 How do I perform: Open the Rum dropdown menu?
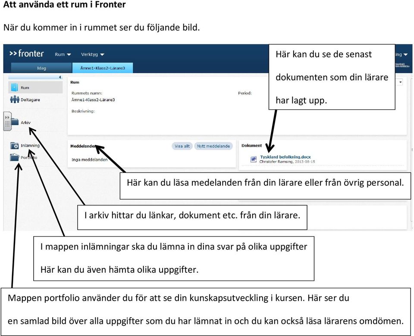click(63, 55)
